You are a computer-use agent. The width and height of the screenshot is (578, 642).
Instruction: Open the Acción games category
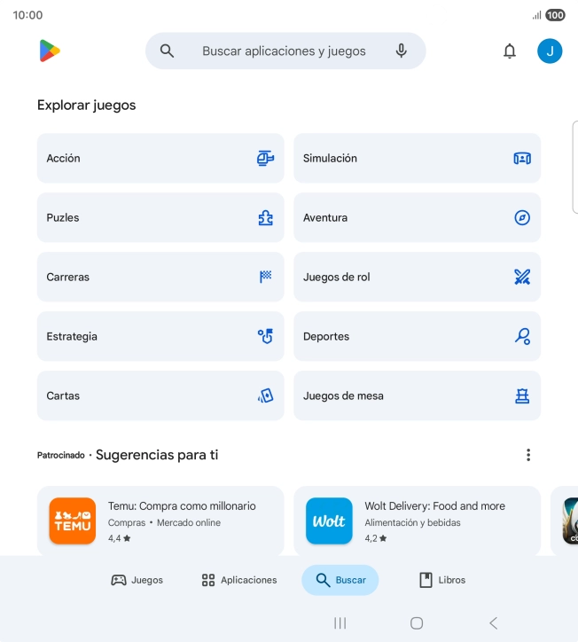[160, 158]
